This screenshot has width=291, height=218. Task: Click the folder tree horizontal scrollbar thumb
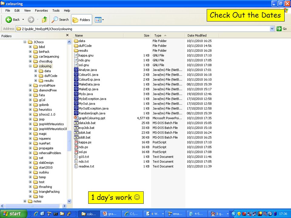pos(32,206)
